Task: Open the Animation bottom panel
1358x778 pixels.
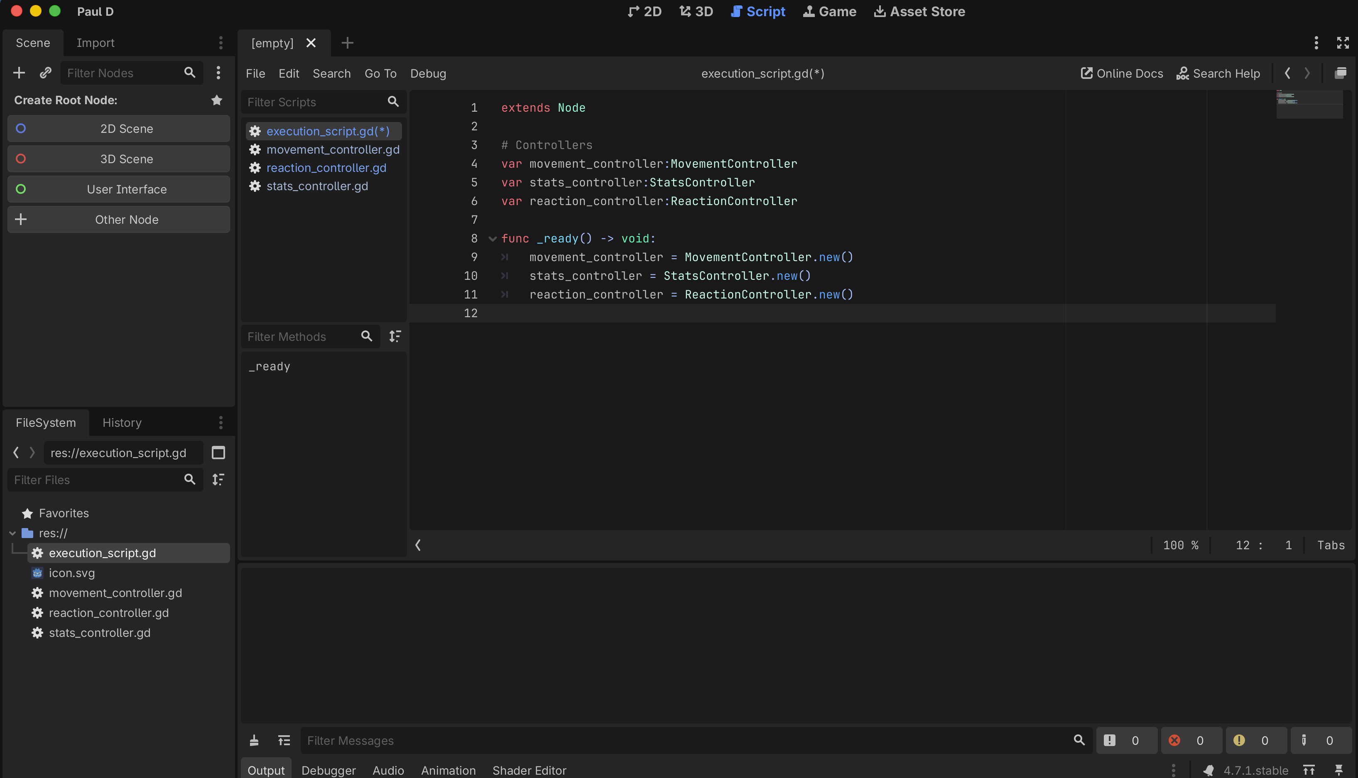Action: (x=448, y=770)
